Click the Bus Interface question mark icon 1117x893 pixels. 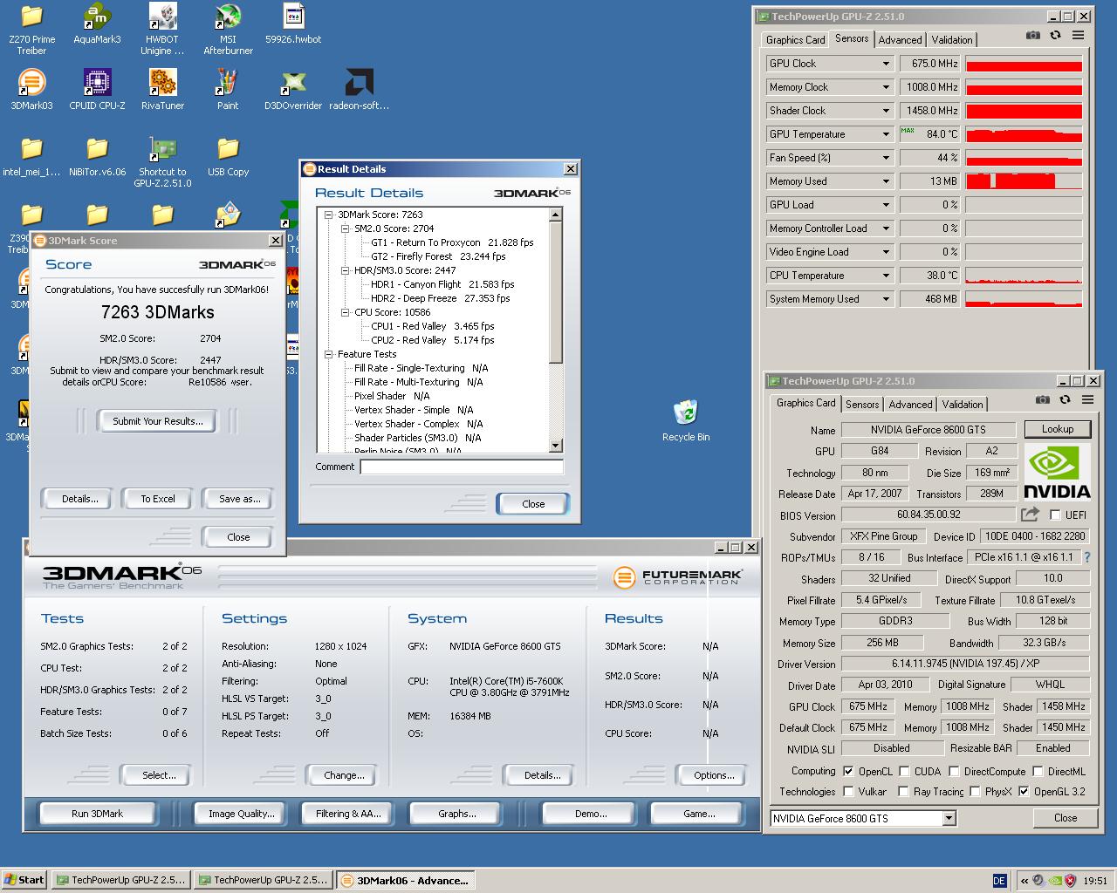(1087, 557)
